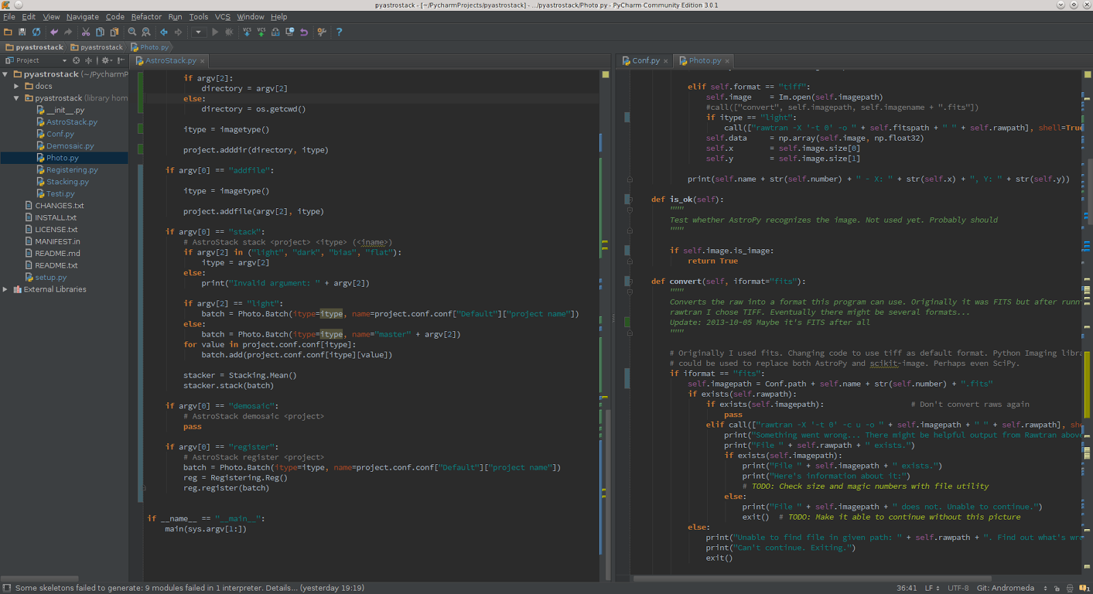Screen dimensions: 1093x594
Task: Click the green Run play icon
Action: point(215,32)
